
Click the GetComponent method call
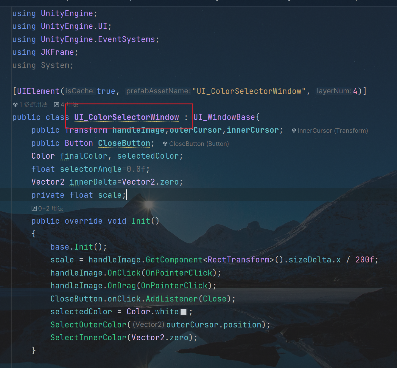(174, 260)
